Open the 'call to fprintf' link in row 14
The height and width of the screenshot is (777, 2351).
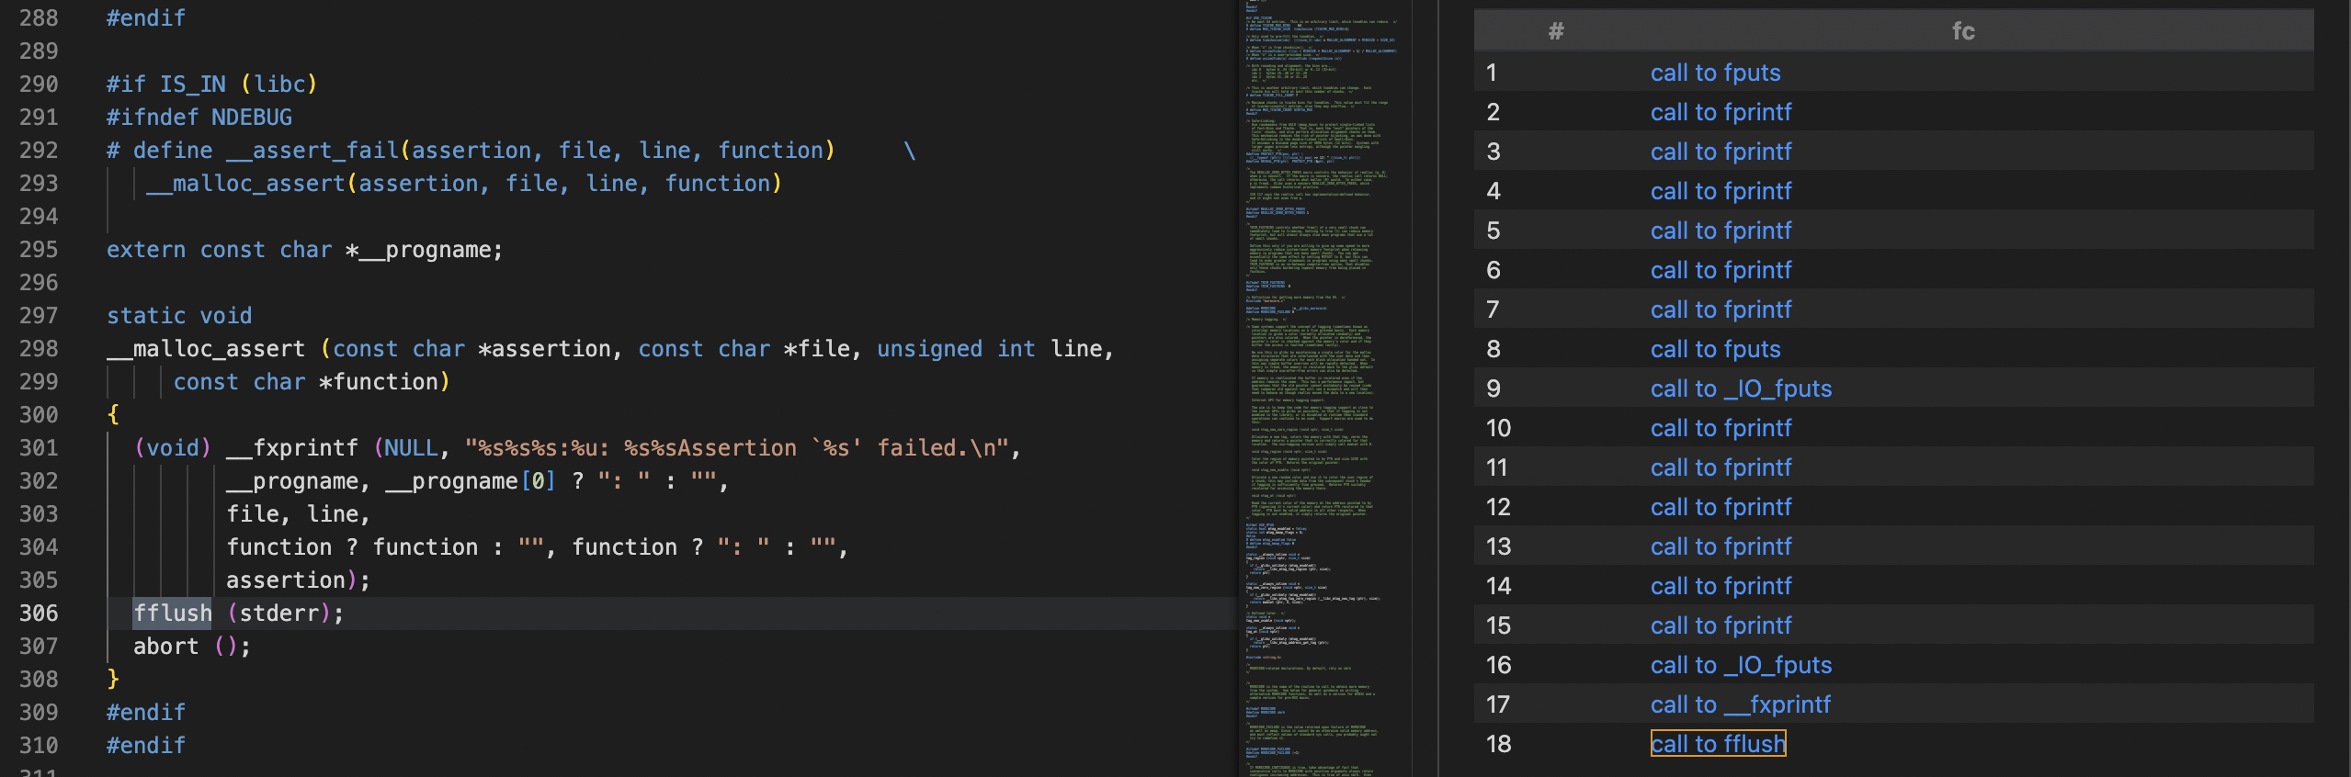point(1721,586)
